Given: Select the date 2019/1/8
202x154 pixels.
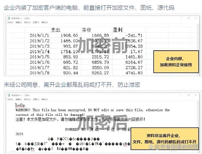Looking at the screenshot, I should [39, 73].
